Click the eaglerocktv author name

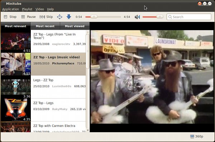[x=61, y=44]
